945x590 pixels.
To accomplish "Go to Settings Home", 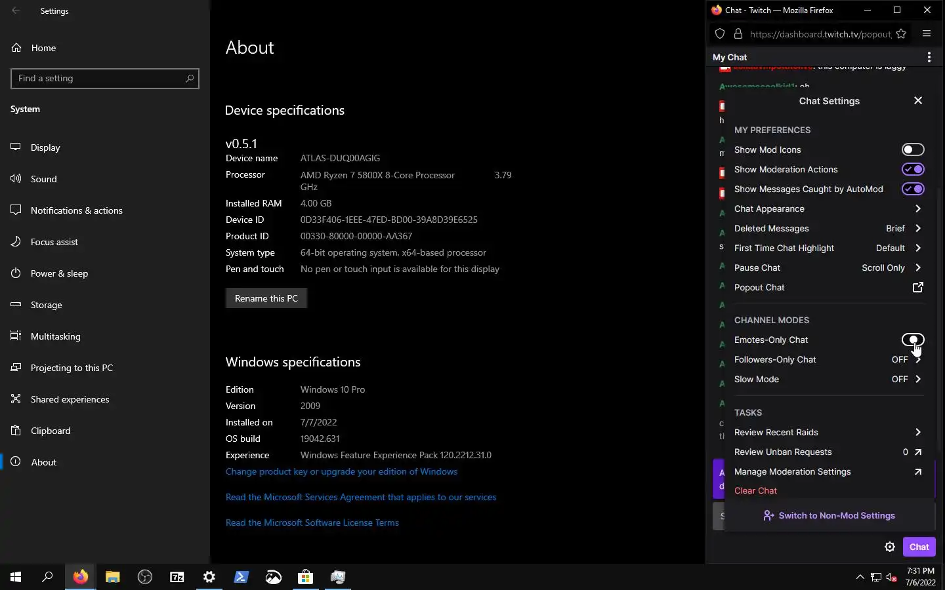I will click(105, 48).
